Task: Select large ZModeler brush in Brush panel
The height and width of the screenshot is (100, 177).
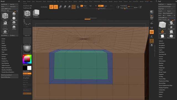Action: coord(5,16)
